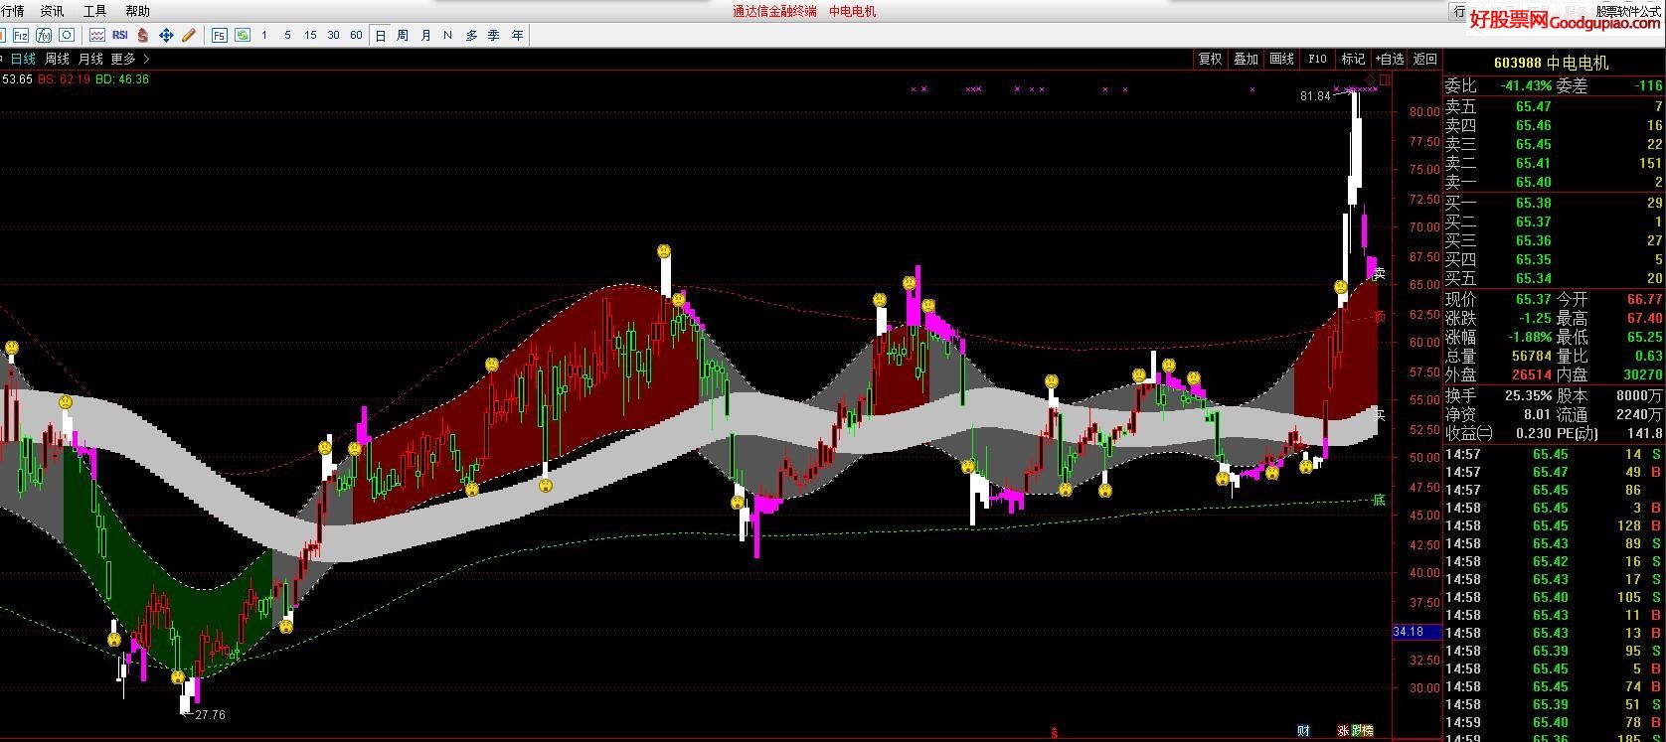Select the 月 monthly period button
Viewport: 1666px width, 742px height.
click(x=425, y=35)
